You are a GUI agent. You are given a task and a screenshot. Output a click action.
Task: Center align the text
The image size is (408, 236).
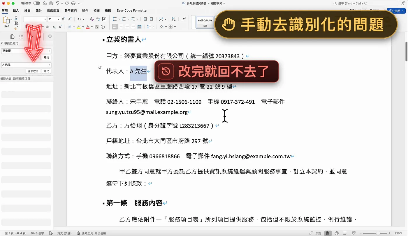click(x=121, y=27)
